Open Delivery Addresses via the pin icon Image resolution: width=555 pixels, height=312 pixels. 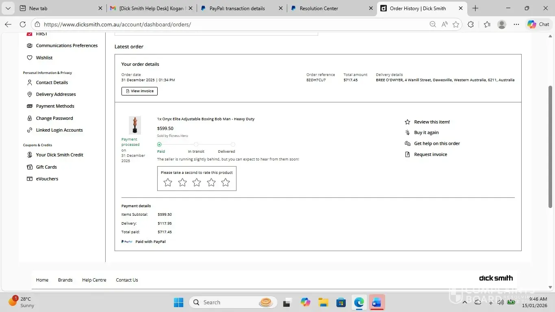30,94
